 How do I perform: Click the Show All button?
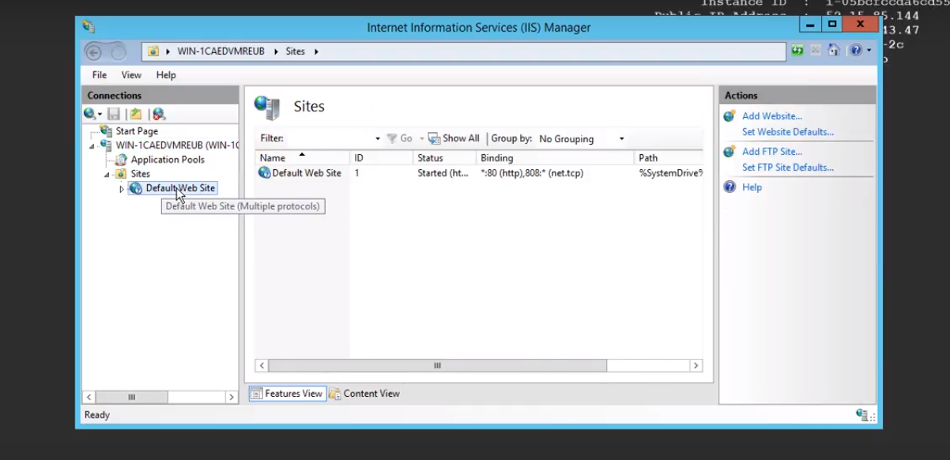click(454, 138)
